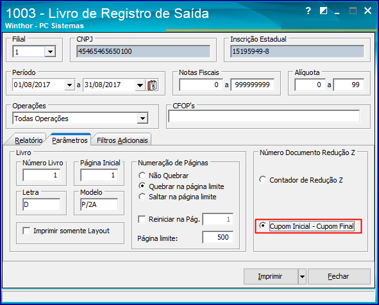379x305 pixels.
Task: Click the Winthor - PC Sistemas subtitle
Action: (x=44, y=26)
